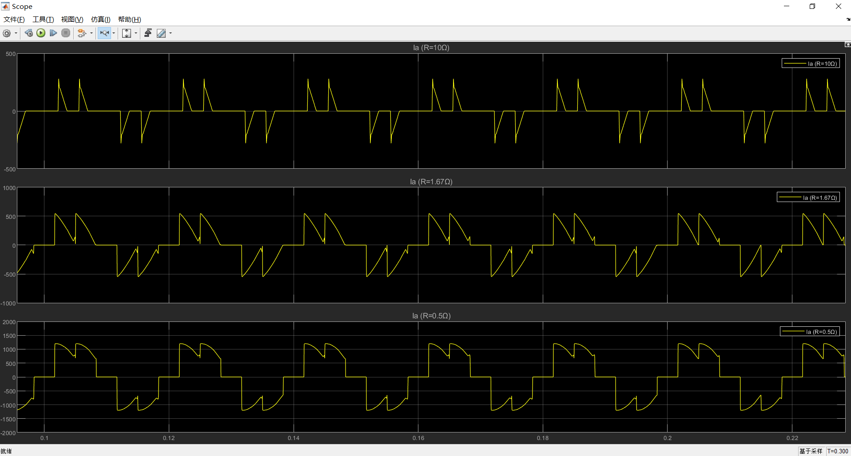The height and width of the screenshot is (456, 851).
Task: Run the simulation with the green play button
Action: pyautogui.click(x=41, y=33)
